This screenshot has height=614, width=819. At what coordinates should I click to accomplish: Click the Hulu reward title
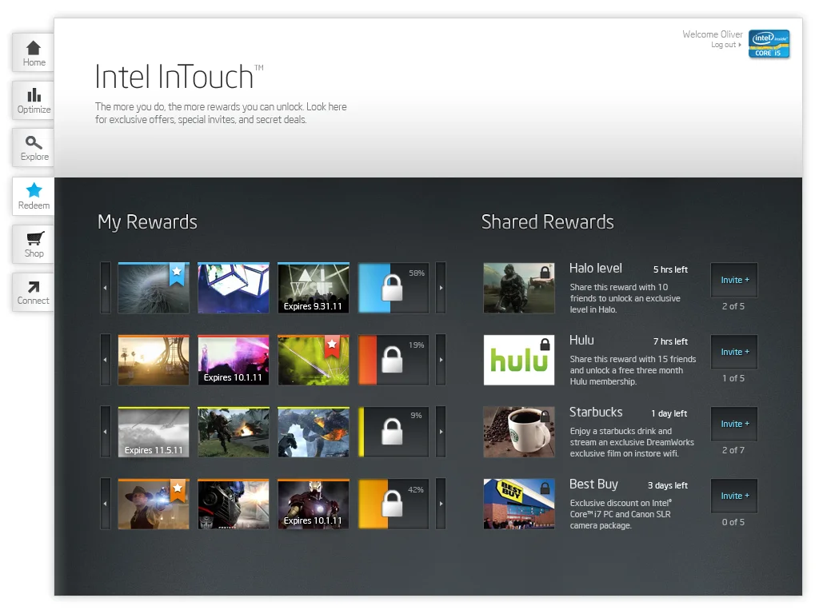pyautogui.click(x=581, y=341)
